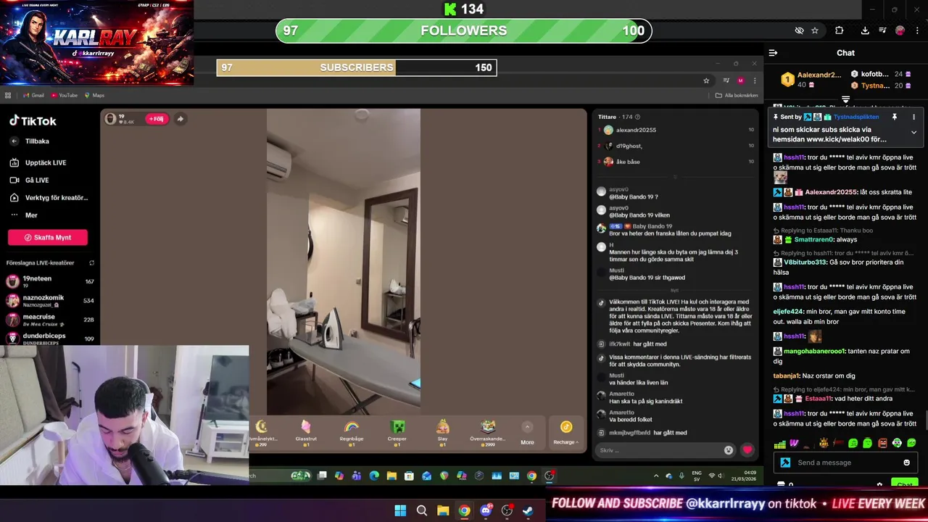Send the Glasstrut gift
This screenshot has width=928, height=522.
click(306, 432)
